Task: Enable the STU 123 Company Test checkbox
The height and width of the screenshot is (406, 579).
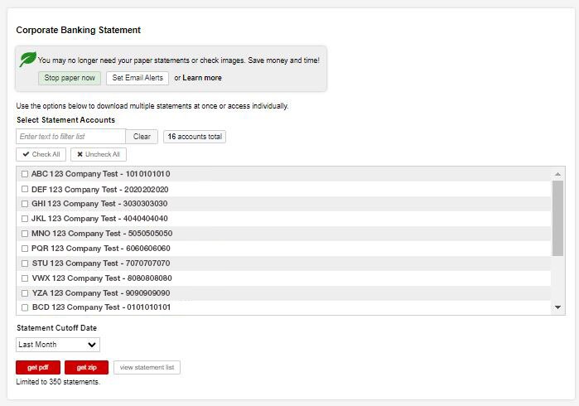Action: (25, 263)
